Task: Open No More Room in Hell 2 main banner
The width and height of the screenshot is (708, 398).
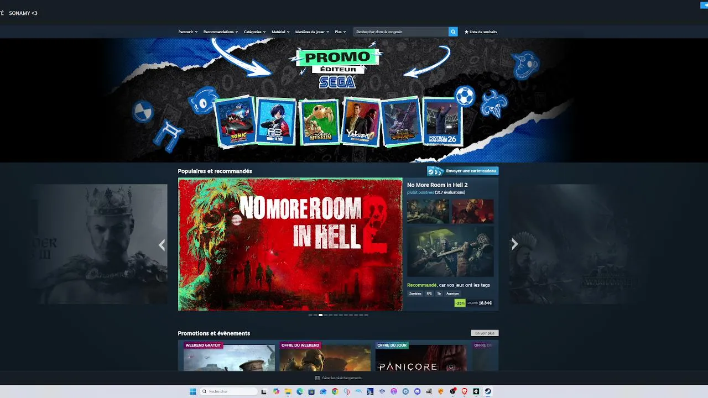Action: click(x=290, y=244)
